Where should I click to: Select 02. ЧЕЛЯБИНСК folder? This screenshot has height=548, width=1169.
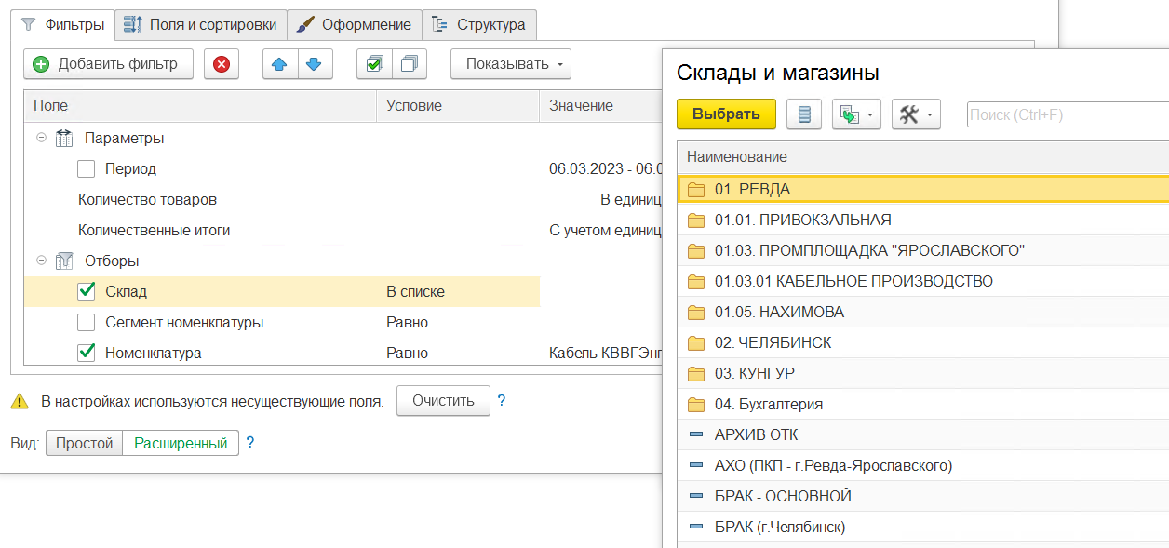coord(922,342)
